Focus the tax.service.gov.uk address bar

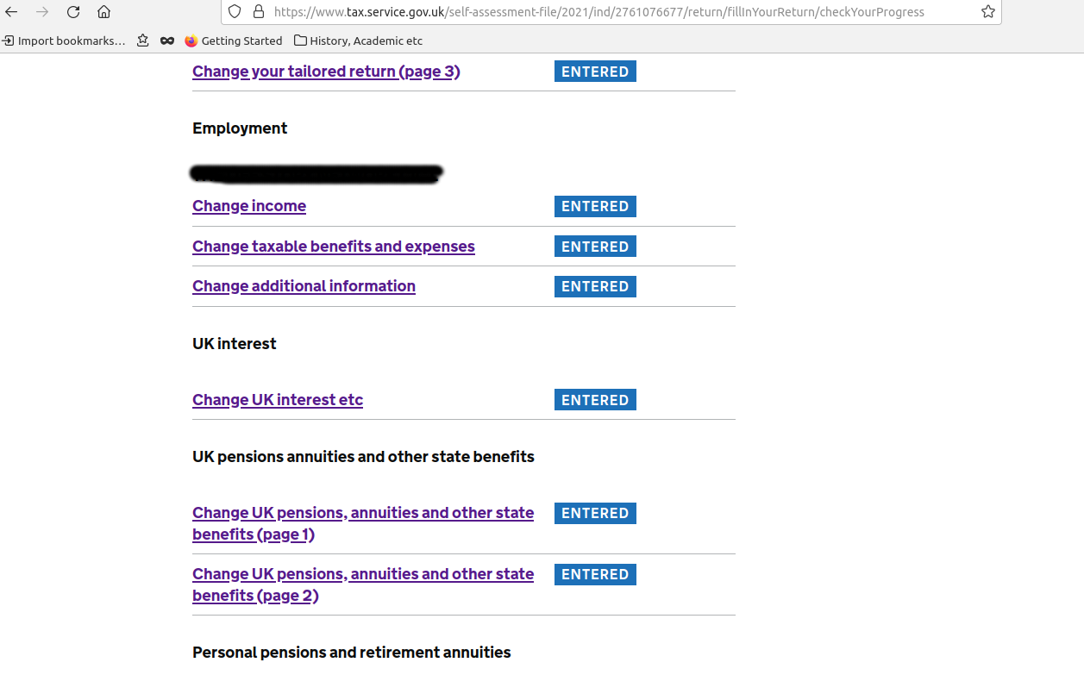pyautogui.click(x=604, y=12)
